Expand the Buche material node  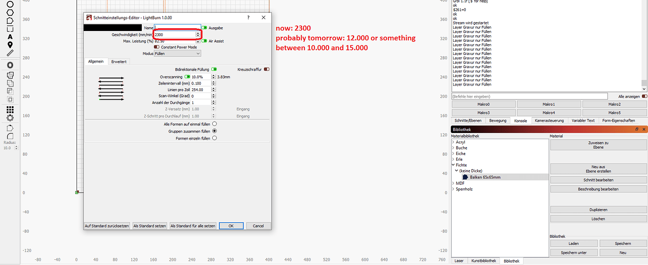pyautogui.click(x=453, y=148)
